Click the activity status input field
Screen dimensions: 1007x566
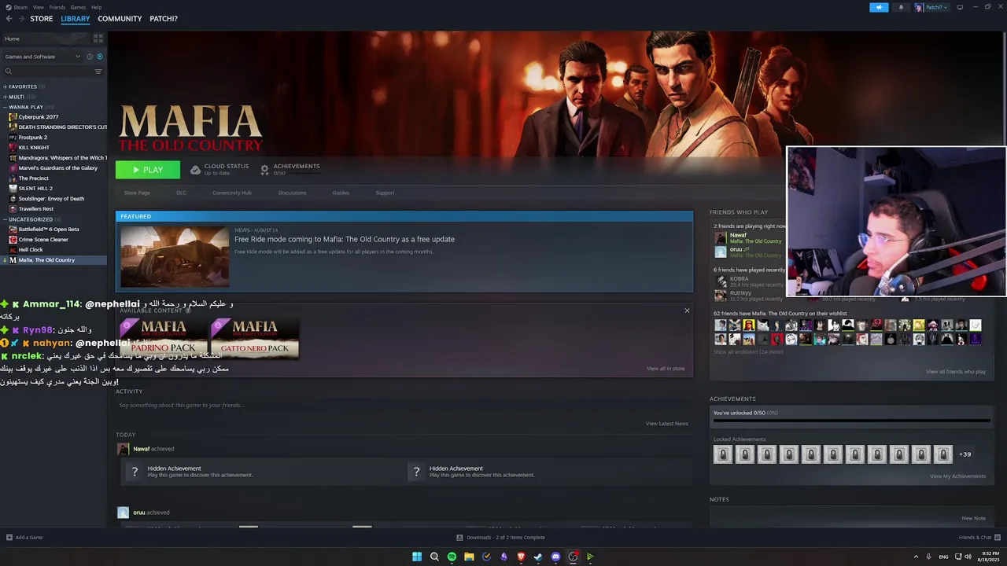[x=404, y=405]
